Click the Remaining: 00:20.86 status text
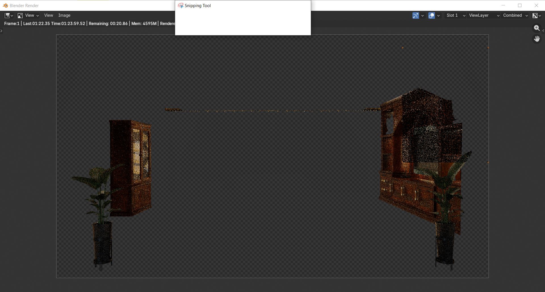 pyautogui.click(x=108, y=24)
